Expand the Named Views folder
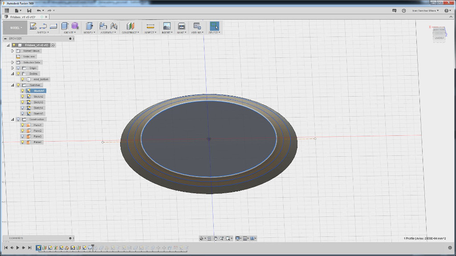The width and height of the screenshot is (456, 256). (12, 51)
